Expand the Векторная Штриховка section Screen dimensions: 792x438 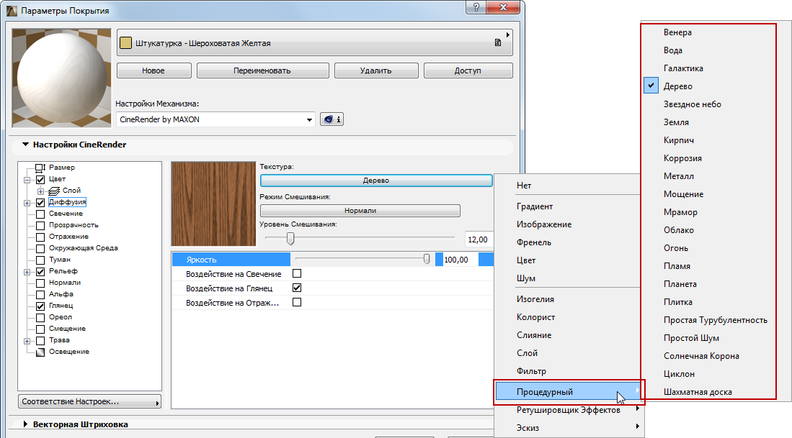(25, 424)
